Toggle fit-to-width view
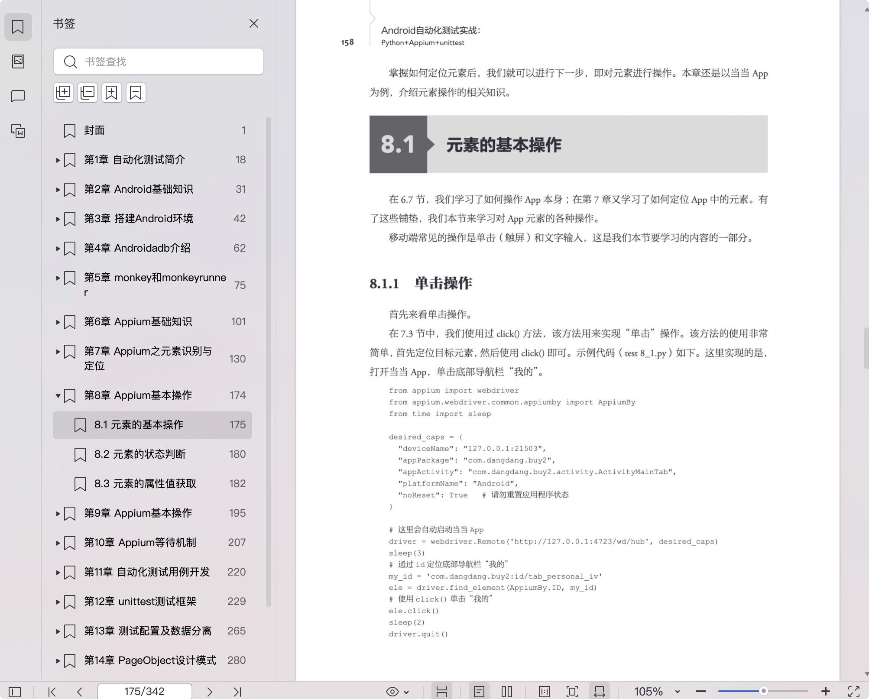 pyautogui.click(x=600, y=692)
